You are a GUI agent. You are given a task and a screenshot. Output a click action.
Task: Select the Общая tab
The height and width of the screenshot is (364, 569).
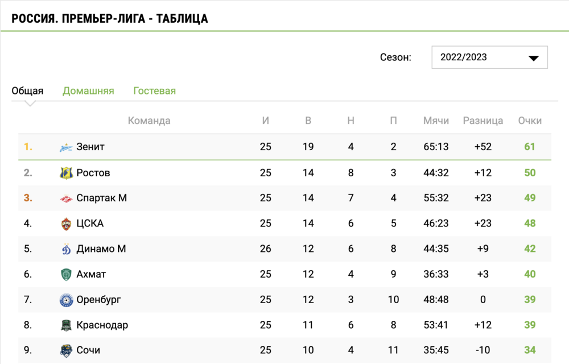click(x=27, y=90)
